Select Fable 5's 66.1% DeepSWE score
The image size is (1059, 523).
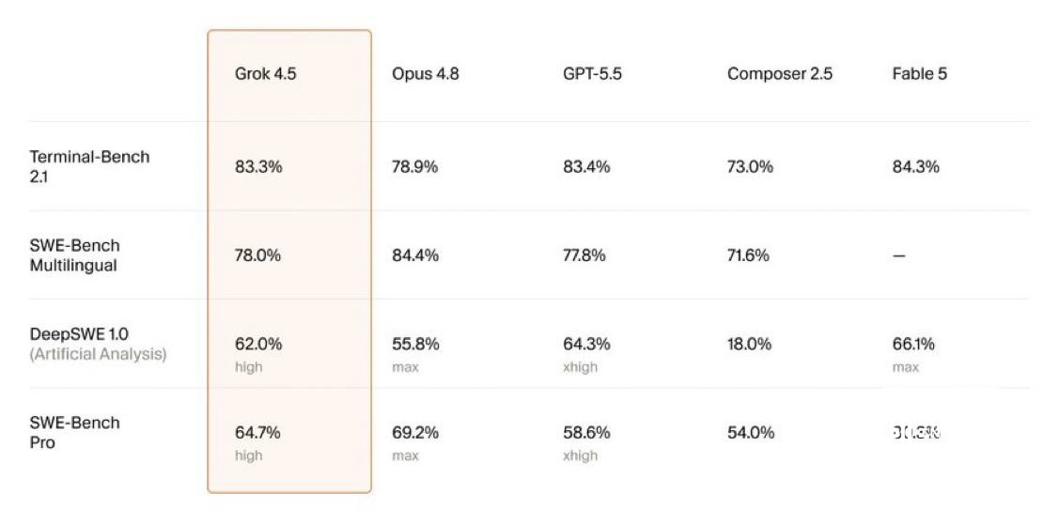click(913, 345)
